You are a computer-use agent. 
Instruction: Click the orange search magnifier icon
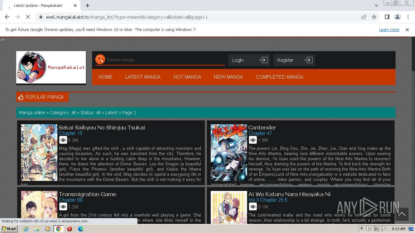(x=100, y=59)
